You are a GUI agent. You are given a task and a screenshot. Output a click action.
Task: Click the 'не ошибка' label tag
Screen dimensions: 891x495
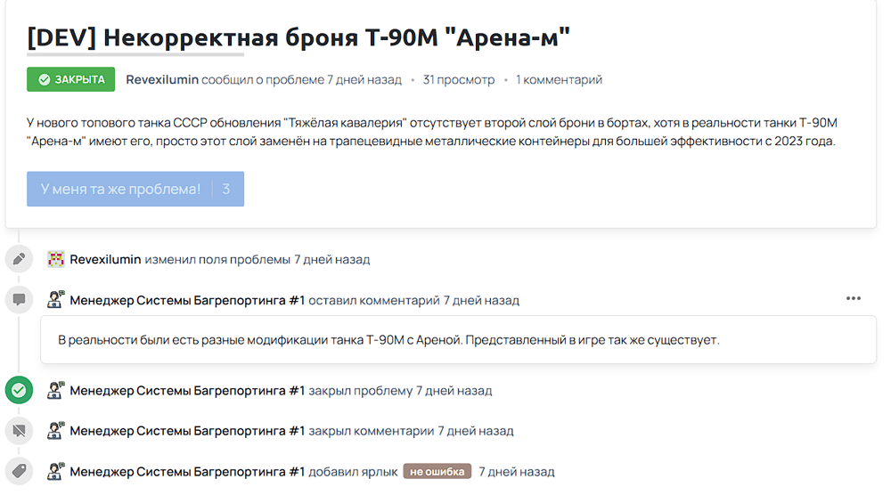[437, 471]
